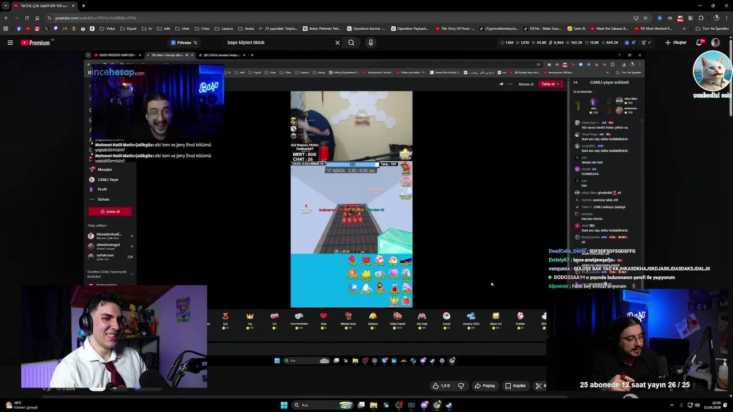733x412 pixels.
Task: Open Operation Aurora bookmark
Action: (366, 28)
